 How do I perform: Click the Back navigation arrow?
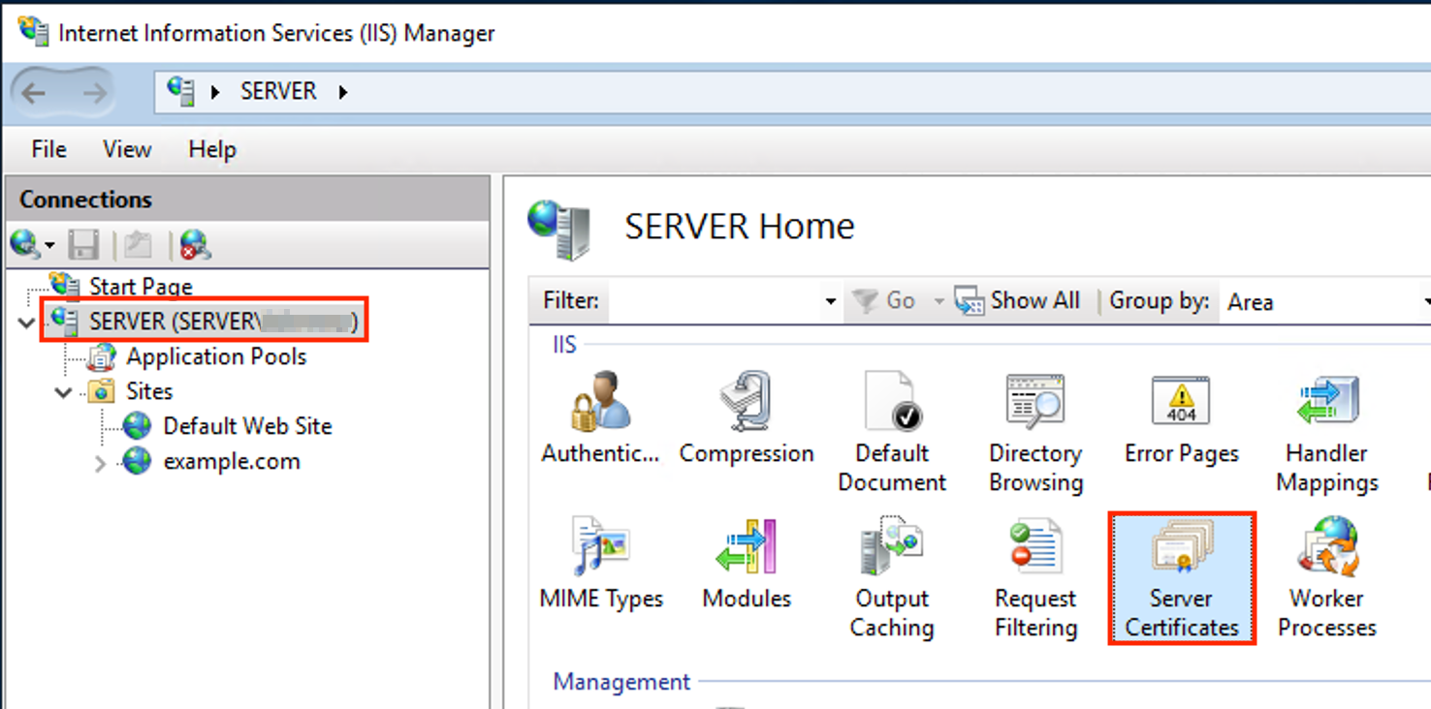pos(34,93)
